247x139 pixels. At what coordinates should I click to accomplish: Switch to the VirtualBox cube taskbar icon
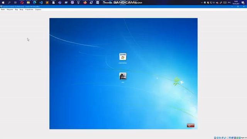click(79, 3)
